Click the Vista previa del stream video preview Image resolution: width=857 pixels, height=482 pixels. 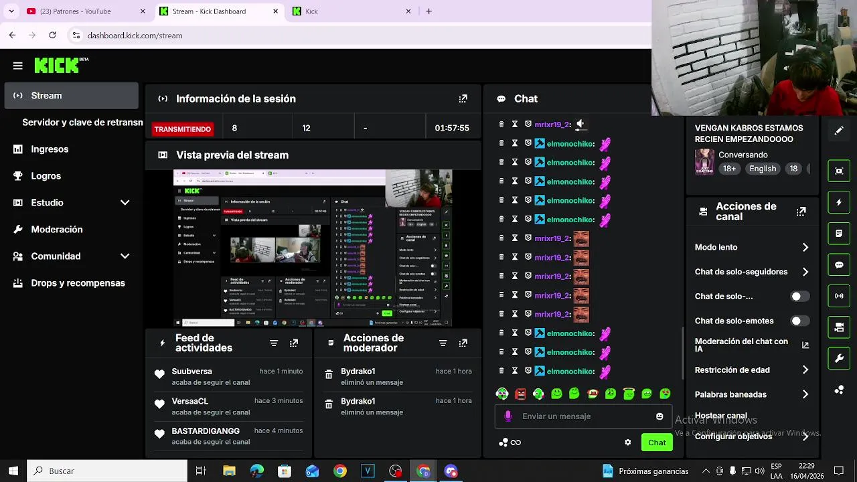pyautogui.click(x=313, y=248)
